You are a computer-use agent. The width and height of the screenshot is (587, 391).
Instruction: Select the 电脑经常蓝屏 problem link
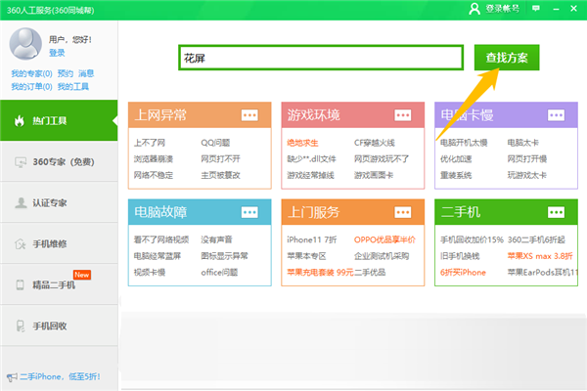click(157, 255)
